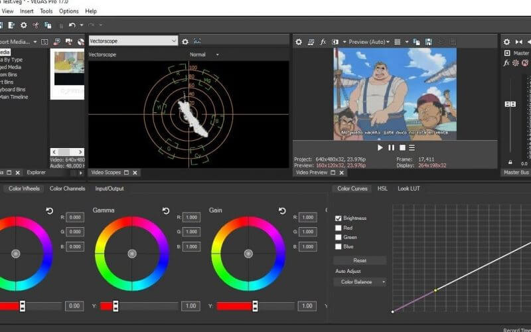Toggle split screen view icon in preview
This screenshot has height=332, width=531.
[x=335, y=42]
